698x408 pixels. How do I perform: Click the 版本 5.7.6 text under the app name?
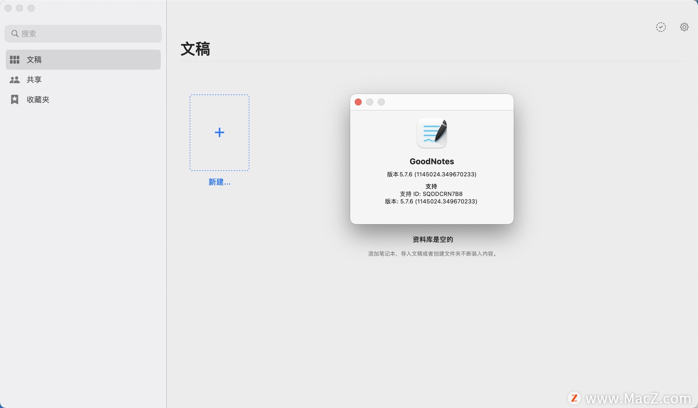point(432,174)
